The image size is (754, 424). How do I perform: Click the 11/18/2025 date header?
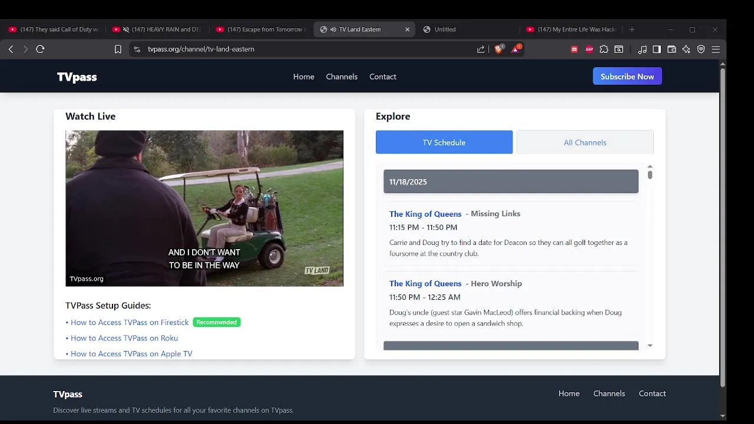click(511, 181)
